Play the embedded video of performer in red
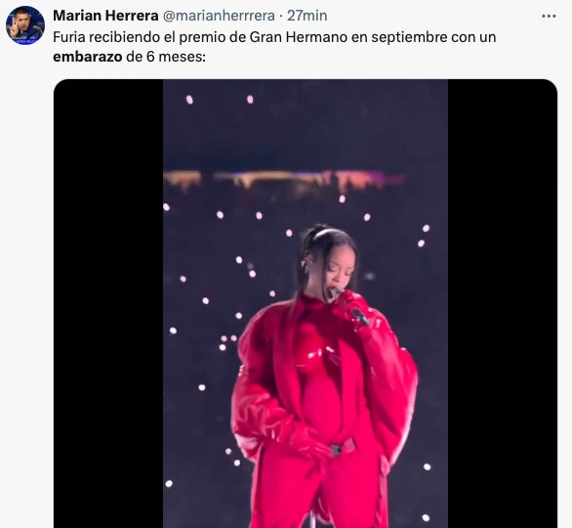Screen dimensions: 572x528 point(306,303)
